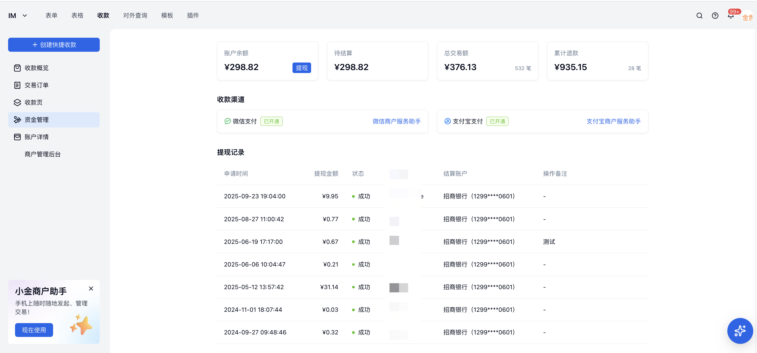Click the 收款概览 sidebar icon
The height and width of the screenshot is (353, 757).
[x=17, y=68]
